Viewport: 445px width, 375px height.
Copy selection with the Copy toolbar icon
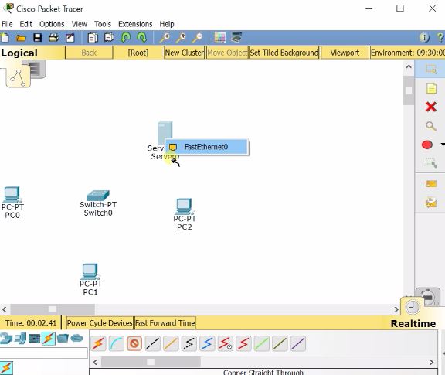pyautogui.click(x=93, y=37)
